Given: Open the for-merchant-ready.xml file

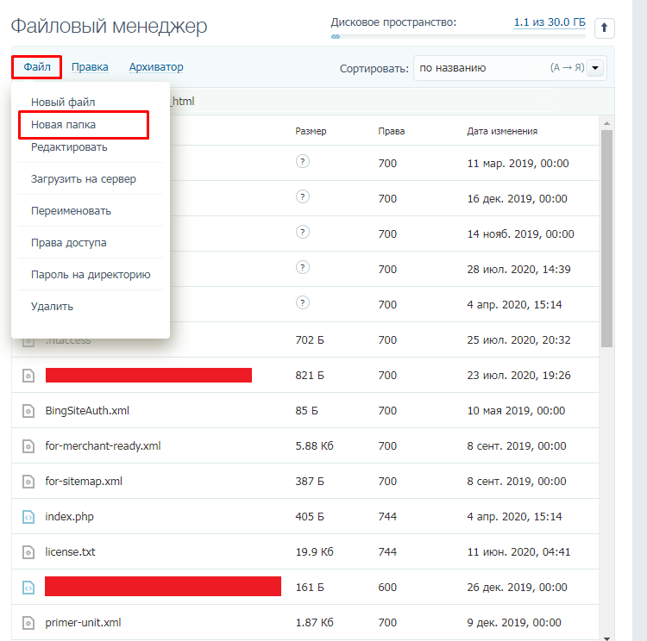Looking at the screenshot, I should 103,446.
